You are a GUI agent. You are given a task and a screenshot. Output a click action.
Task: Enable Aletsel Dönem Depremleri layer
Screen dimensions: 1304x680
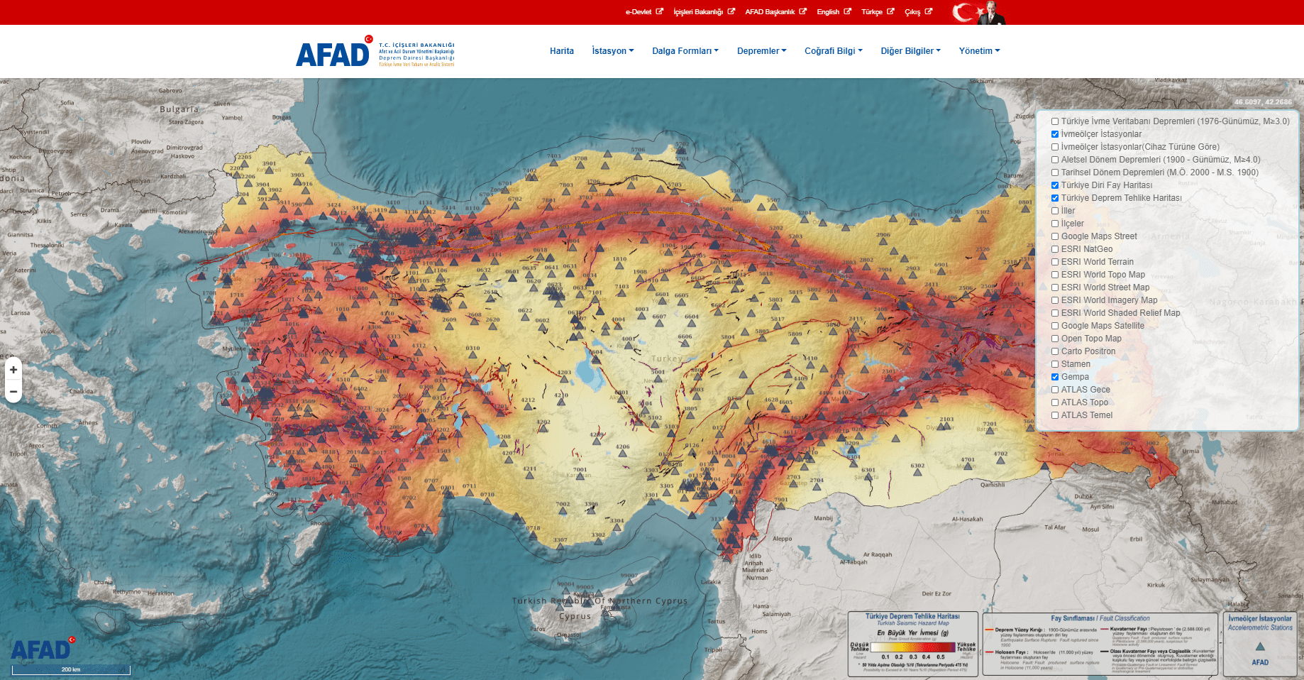[x=1055, y=160]
